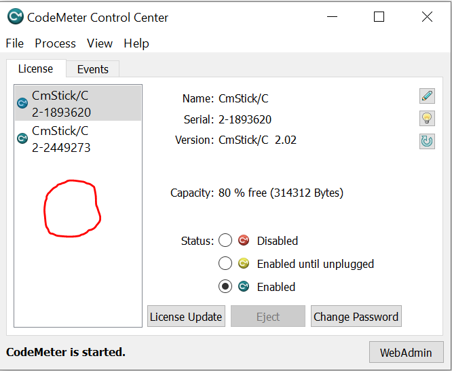Click the light bulb flash icon
The image size is (452, 371).
click(x=427, y=119)
